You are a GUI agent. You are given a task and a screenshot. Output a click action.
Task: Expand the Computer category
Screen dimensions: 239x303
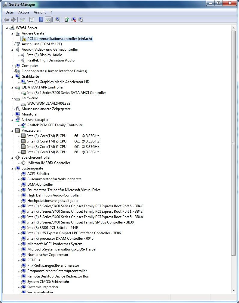13,66
